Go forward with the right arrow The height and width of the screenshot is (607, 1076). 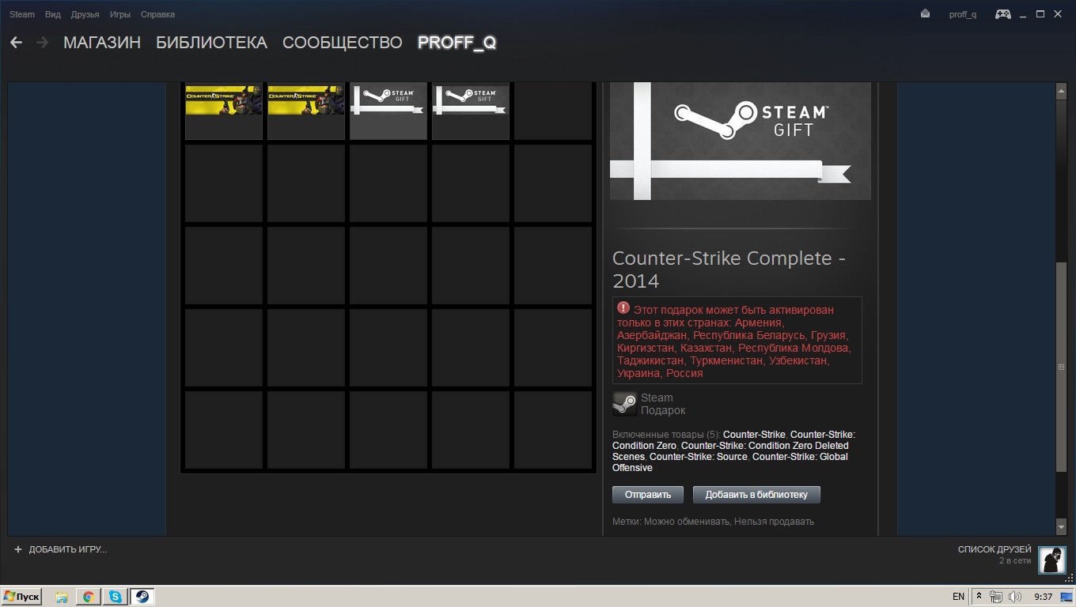43,43
